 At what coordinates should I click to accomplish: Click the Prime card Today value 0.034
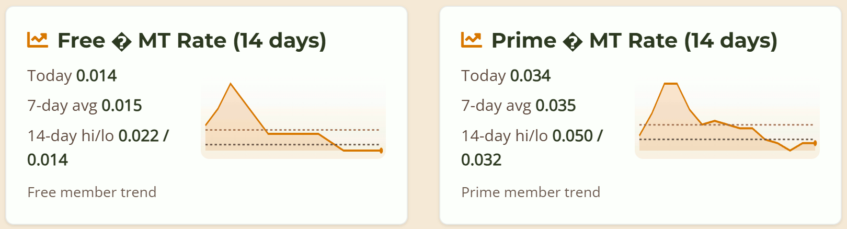[x=530, y=76]
